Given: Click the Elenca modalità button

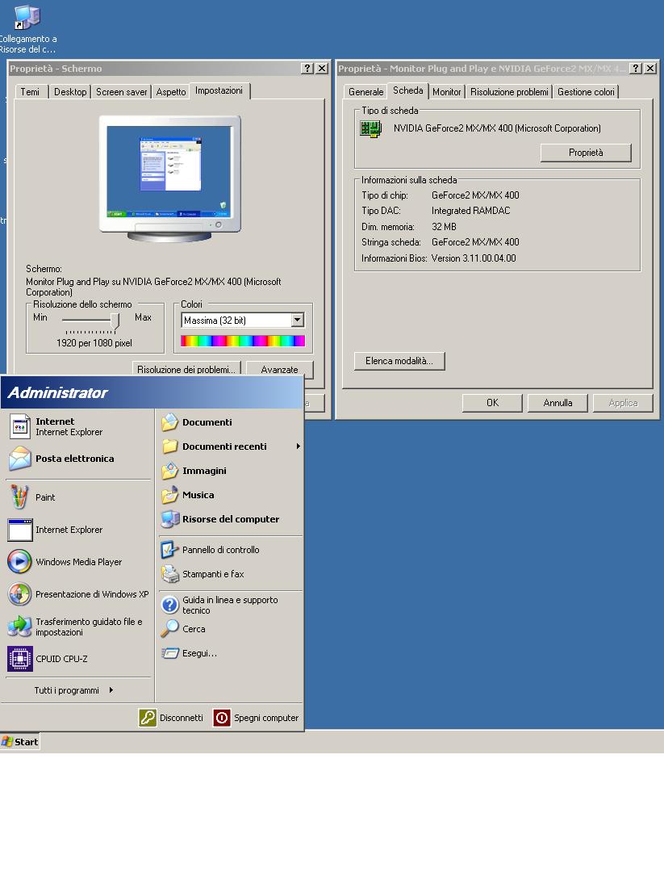Looking at the screenshot, I should [399, 361].
